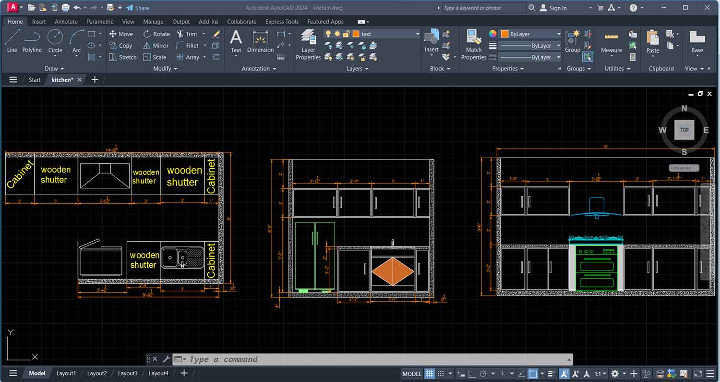Click the orange layer color swatch

[x=356, y=34]
